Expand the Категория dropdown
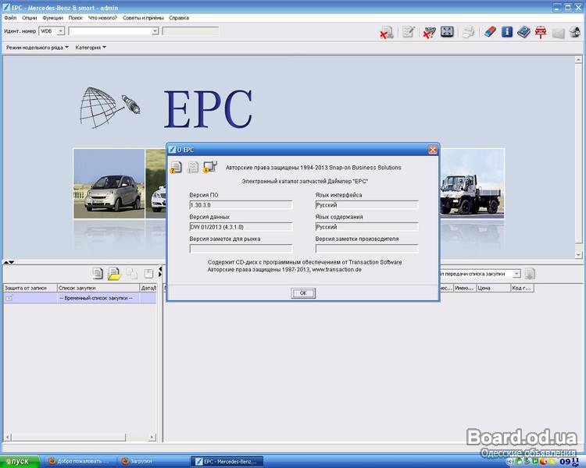The height and width of the screenshot is (468, 586). pos(91,47)
